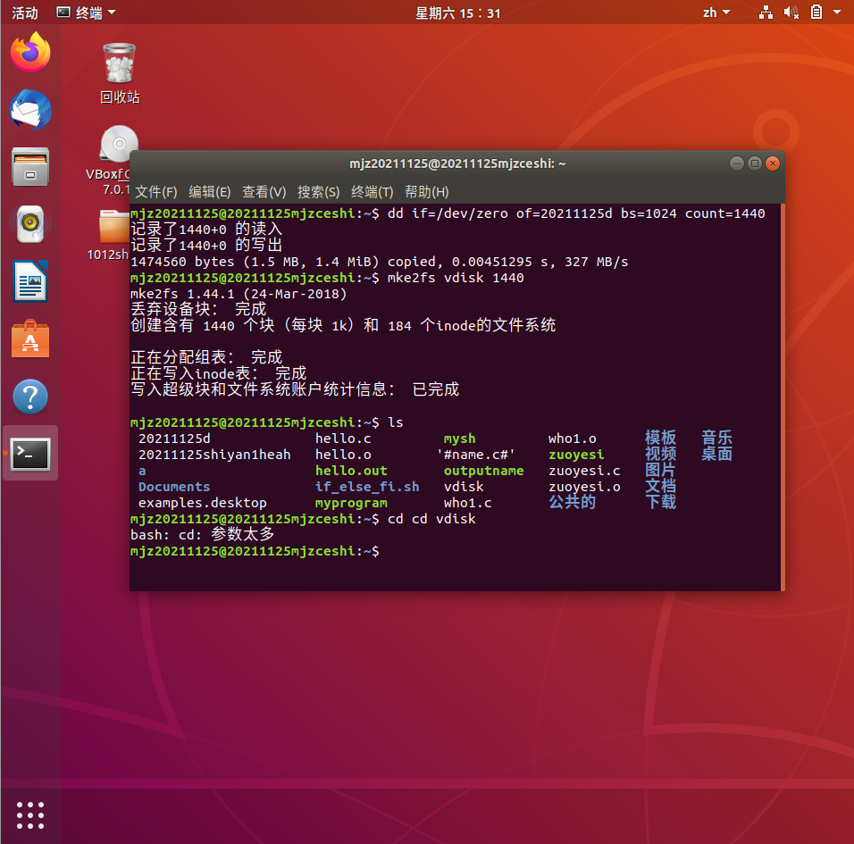Open Rhythmbox speaker icon in dock

30,224
